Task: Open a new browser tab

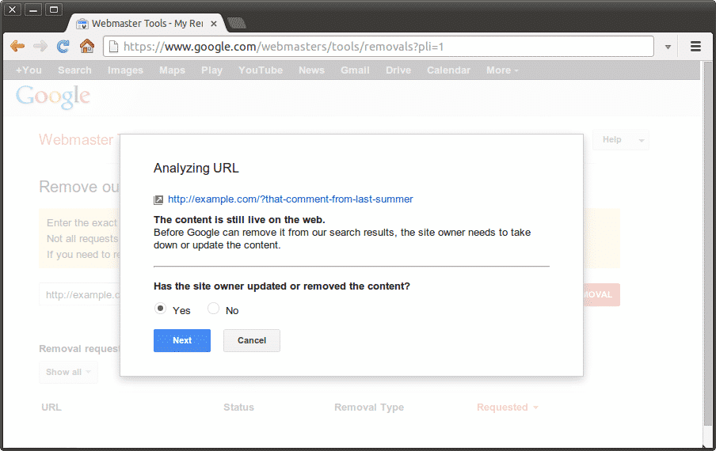Action: [x=236, y=23]
